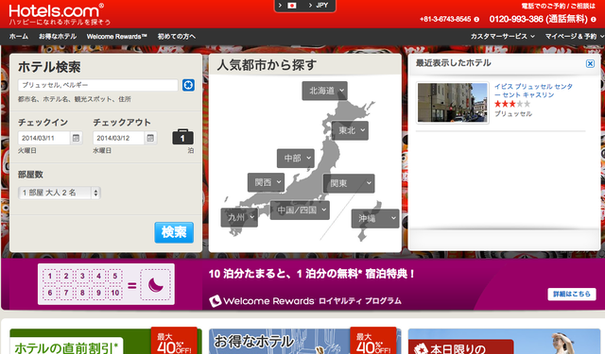Screen dimensions: 605x354
Task: Open the ホテルの直前割引 promo banner
Action: point(105,342)
